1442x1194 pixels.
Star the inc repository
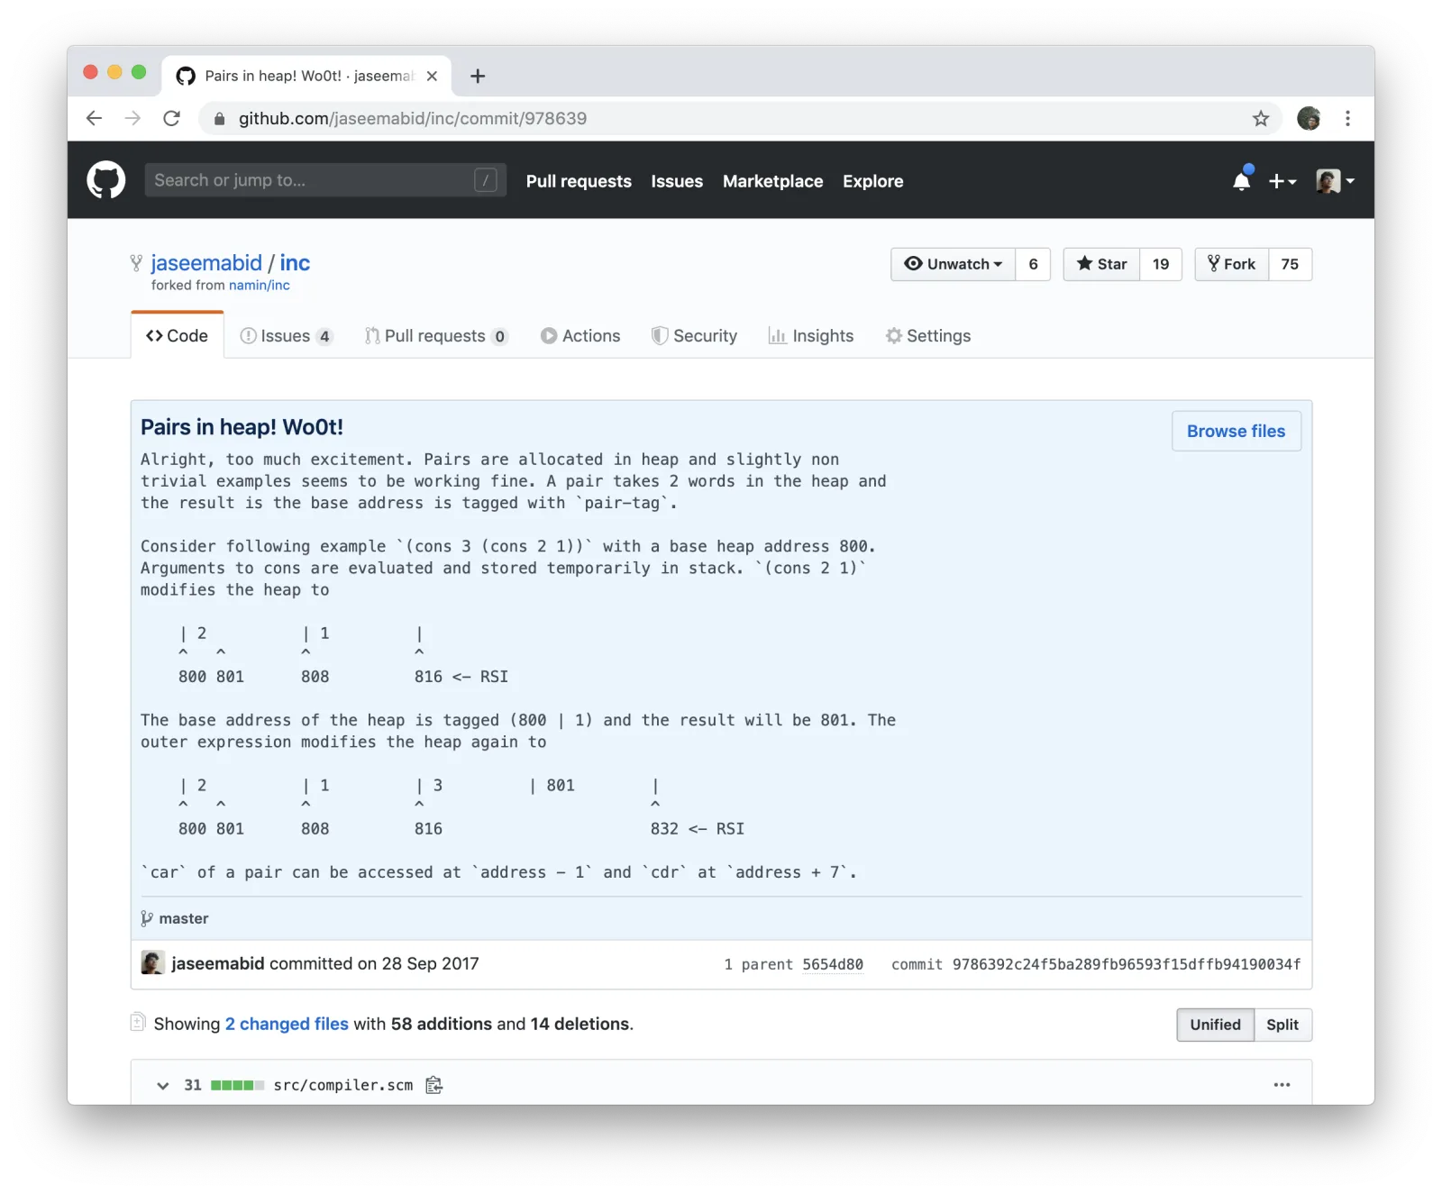1101,264
